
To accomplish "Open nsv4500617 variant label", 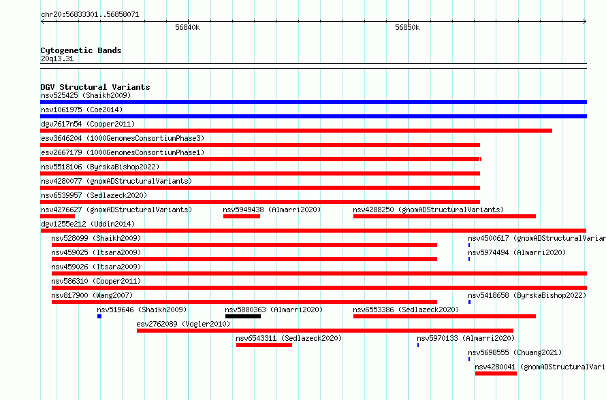I will (x=537, y=238).
